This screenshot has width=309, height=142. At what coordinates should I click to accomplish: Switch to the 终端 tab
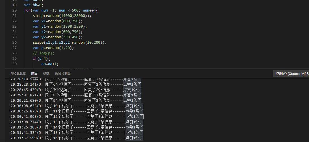(x=46, y=74)
